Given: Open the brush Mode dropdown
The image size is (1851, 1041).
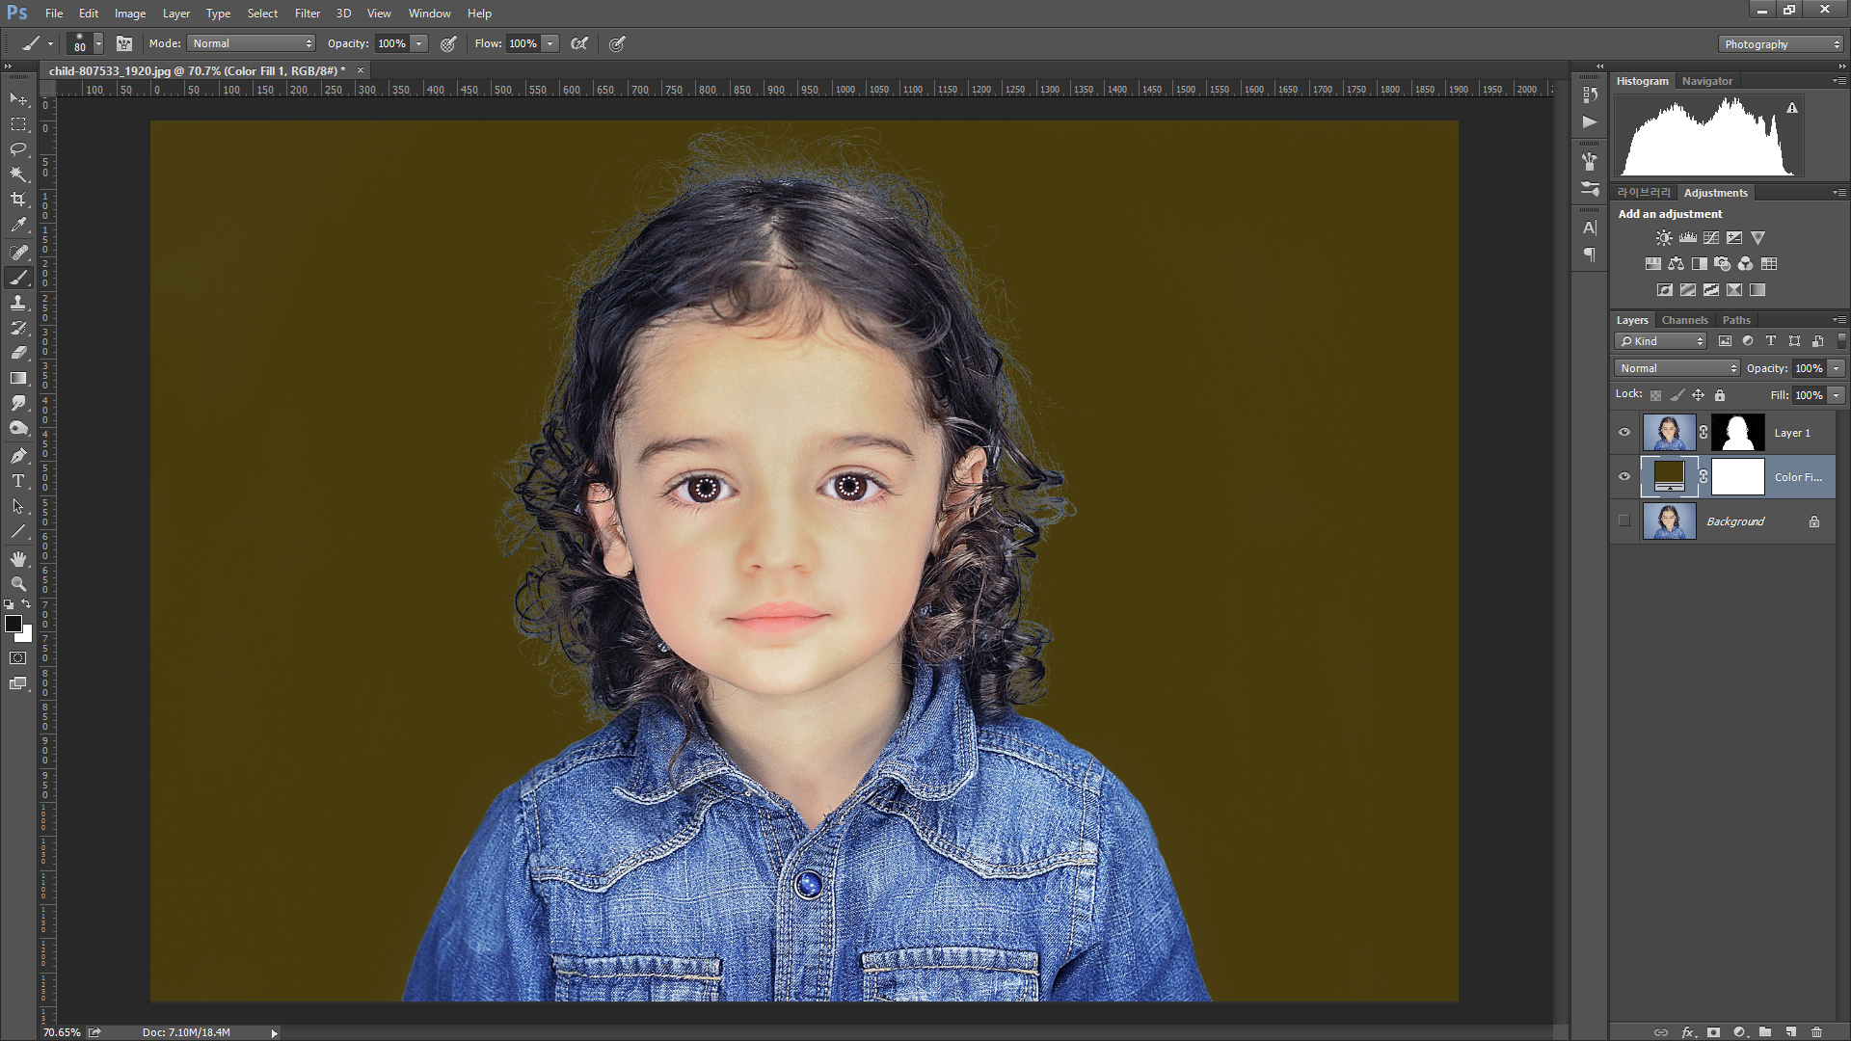Looking at the screenshot, I should tap(252, 43).
